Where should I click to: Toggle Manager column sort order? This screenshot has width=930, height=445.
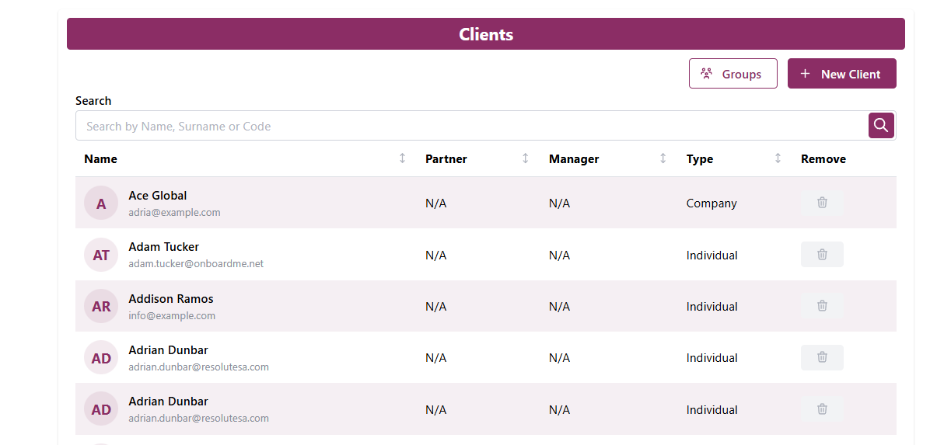[663, 158]
